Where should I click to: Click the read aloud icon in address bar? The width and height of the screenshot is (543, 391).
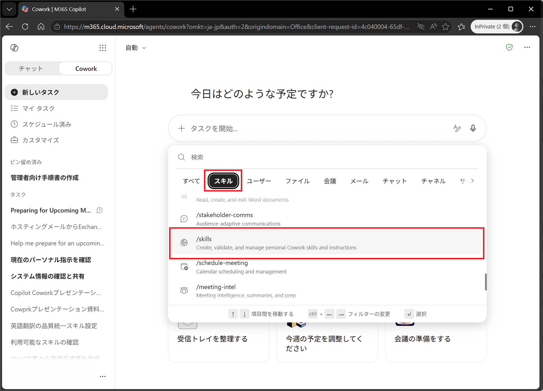click(433, 26)
